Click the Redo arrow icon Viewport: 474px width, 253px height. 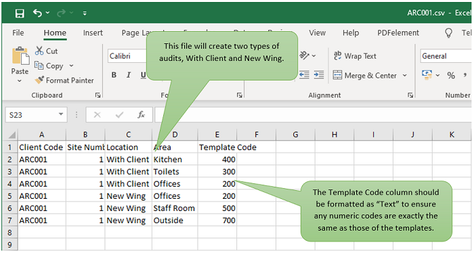point(62,13)
